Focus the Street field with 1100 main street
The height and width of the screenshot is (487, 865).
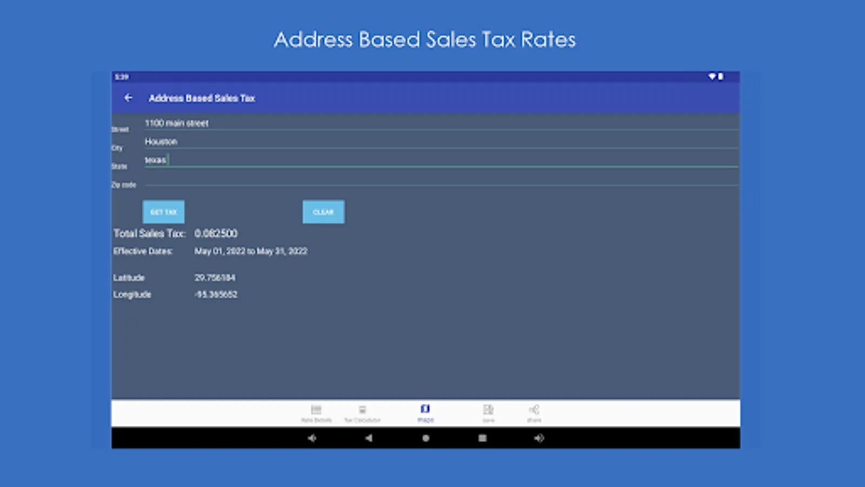441,123
